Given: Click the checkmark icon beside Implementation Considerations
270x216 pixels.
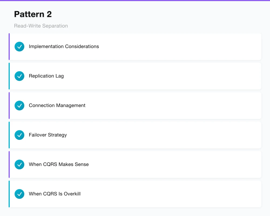Looking at the screenshot, I should point(19,47).
